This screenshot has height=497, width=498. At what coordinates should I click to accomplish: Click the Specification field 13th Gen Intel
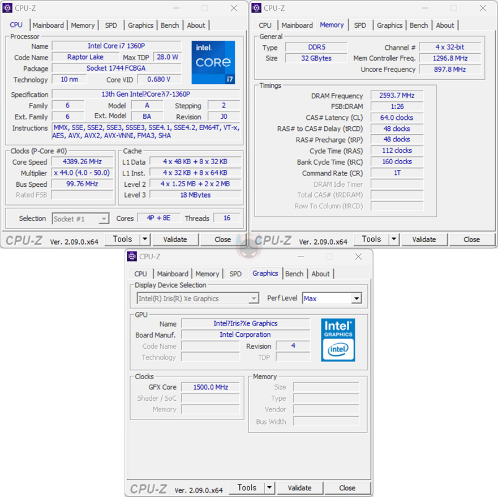146,94
